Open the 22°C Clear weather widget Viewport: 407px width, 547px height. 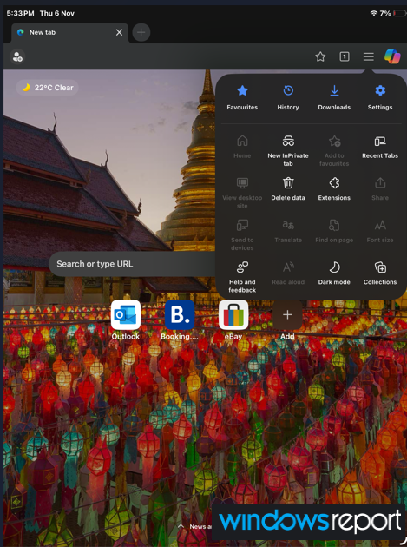(x=48, y=88)
